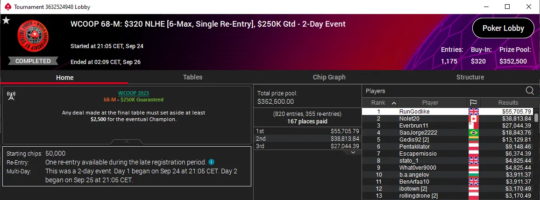Click the PokerStars spade icon in title bar
Viewport: 540px width, 200px height.
pos(8,7)
